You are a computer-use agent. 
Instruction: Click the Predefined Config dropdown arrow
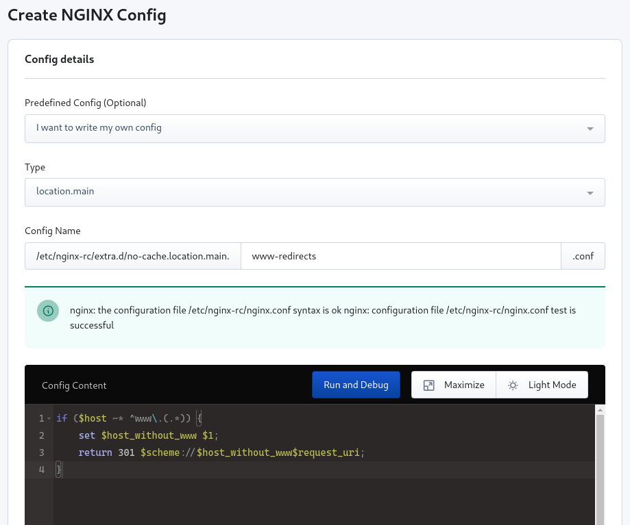tap(590, 129)
